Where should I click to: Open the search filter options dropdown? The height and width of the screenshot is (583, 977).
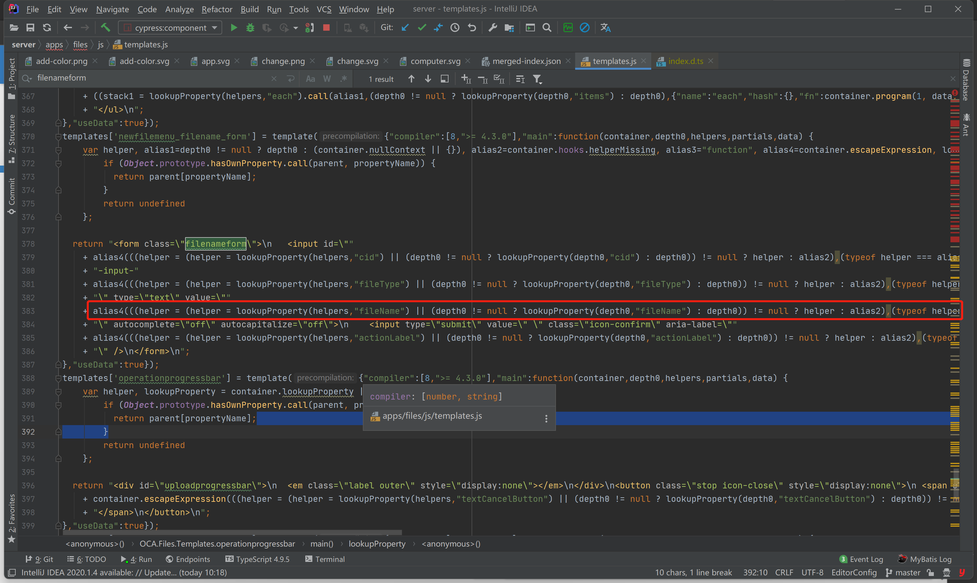(x=537, y=79)
